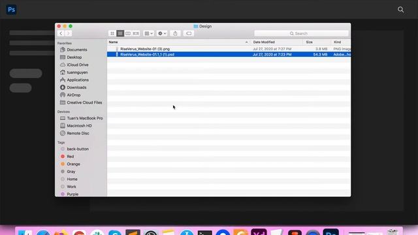Click the Applications sidebar icon

63,80
